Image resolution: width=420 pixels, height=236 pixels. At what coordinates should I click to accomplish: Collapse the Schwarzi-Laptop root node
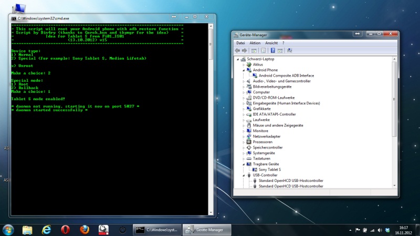tap(238, 59)
